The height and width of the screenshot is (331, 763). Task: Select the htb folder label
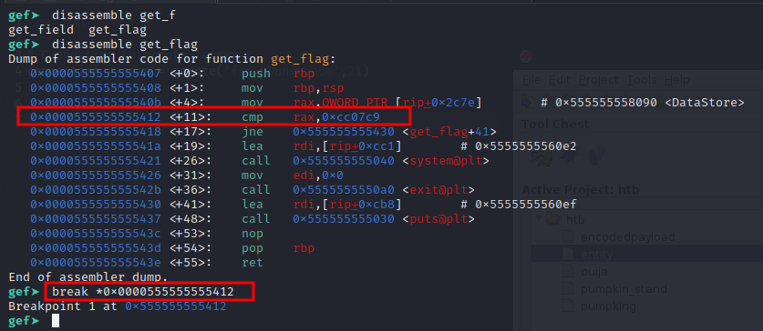click(x=575, y=219)
